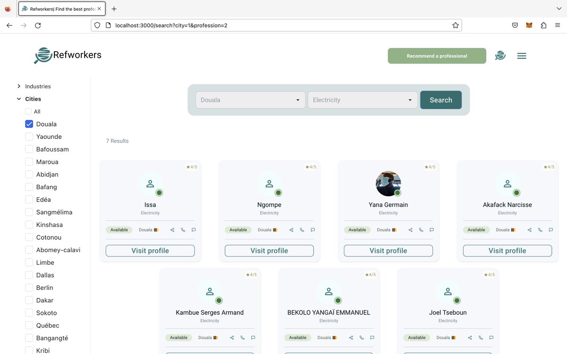Image resolution: width=567 pixels, height=354 pixels.
Task: Click the Refworkers logo in the header
Action: pyautogui.click(x=68, y=55)
